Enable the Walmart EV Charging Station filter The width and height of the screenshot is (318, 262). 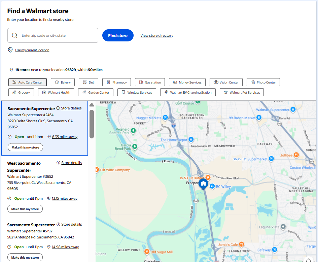[188, 92]
